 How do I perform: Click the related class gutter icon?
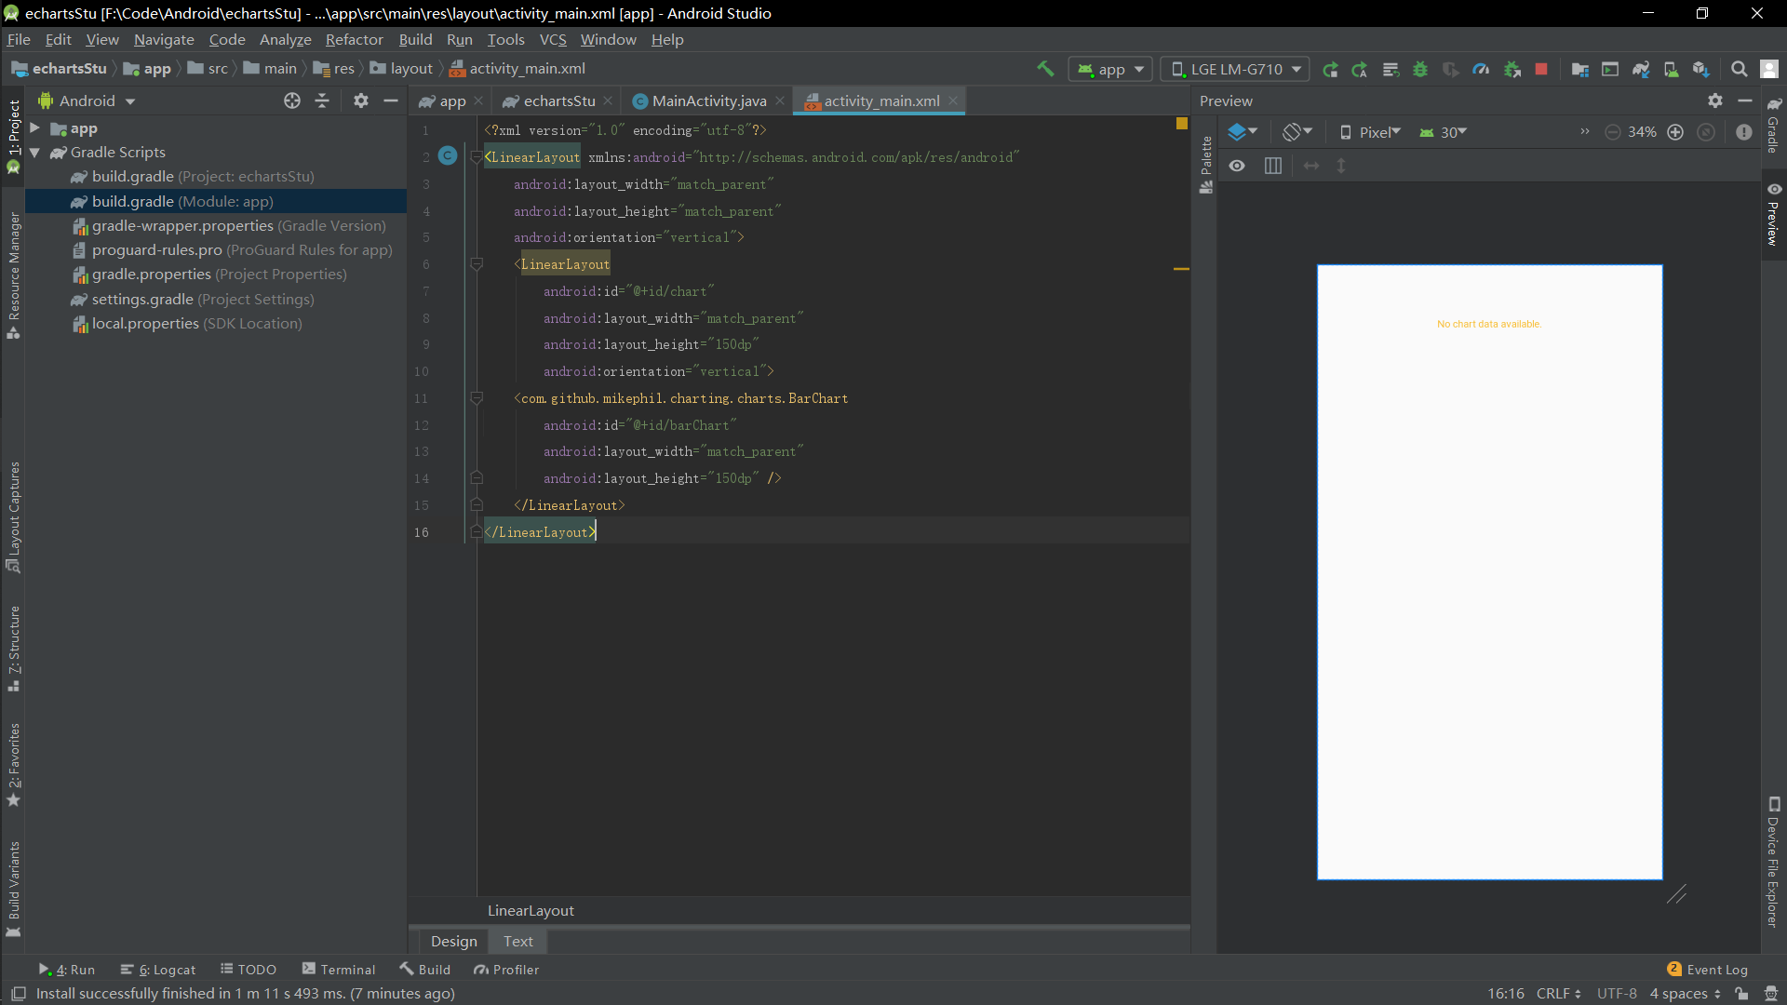click(x=448, y=156)
